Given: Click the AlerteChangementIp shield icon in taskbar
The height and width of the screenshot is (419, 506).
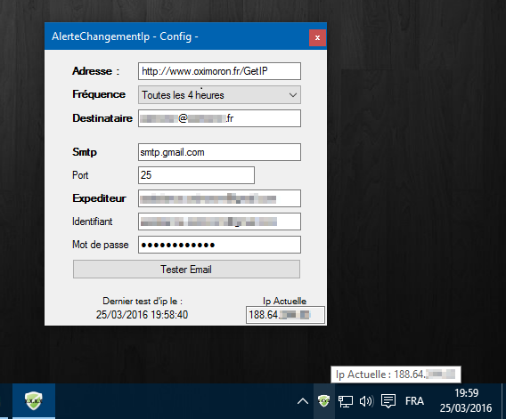Looking at the screenshot, I should tap(34, 400).
